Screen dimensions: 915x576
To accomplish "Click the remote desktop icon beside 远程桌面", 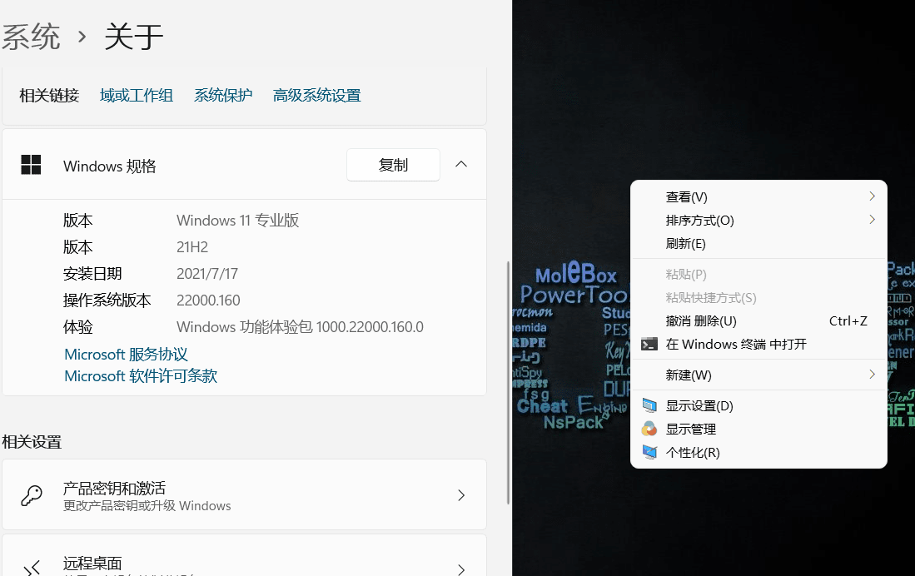I will pos(32,569).
